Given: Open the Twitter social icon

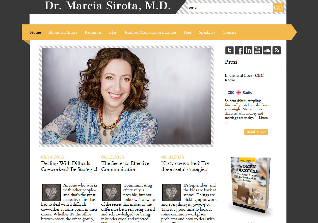Looking at the screenshot, I should click(229, 50).
